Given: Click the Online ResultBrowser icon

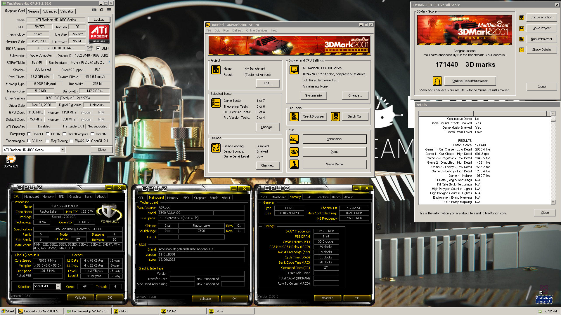Looking at the screenshot, I should pos(437,81).
